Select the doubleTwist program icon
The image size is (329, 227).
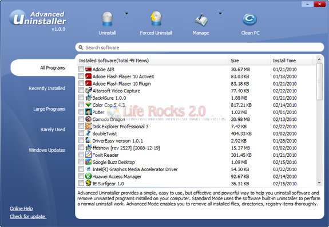[88, 133]
